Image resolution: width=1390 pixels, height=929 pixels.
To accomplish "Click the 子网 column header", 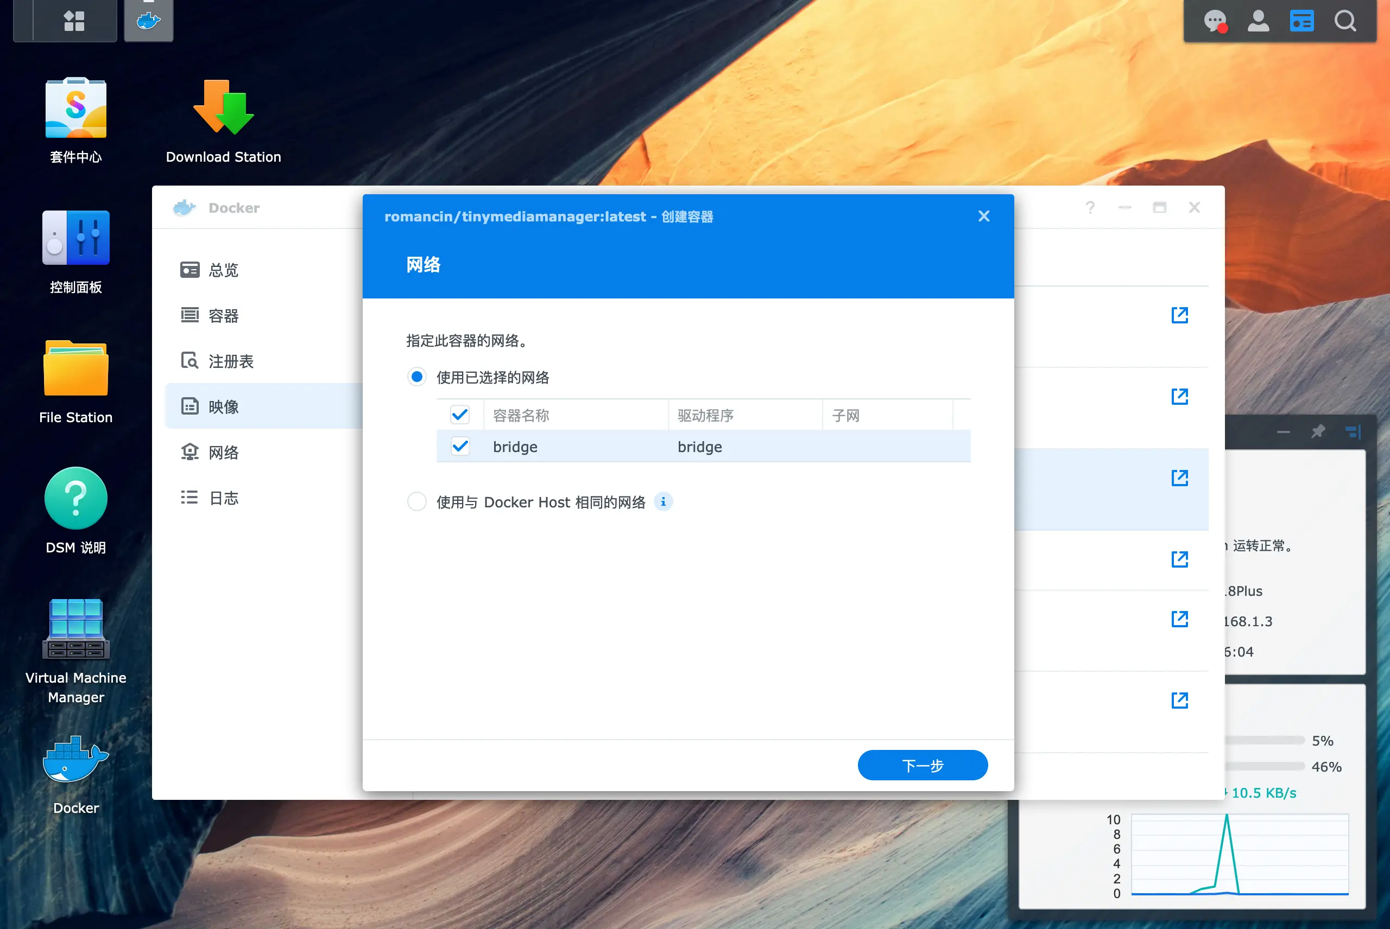I will (888, 415).
